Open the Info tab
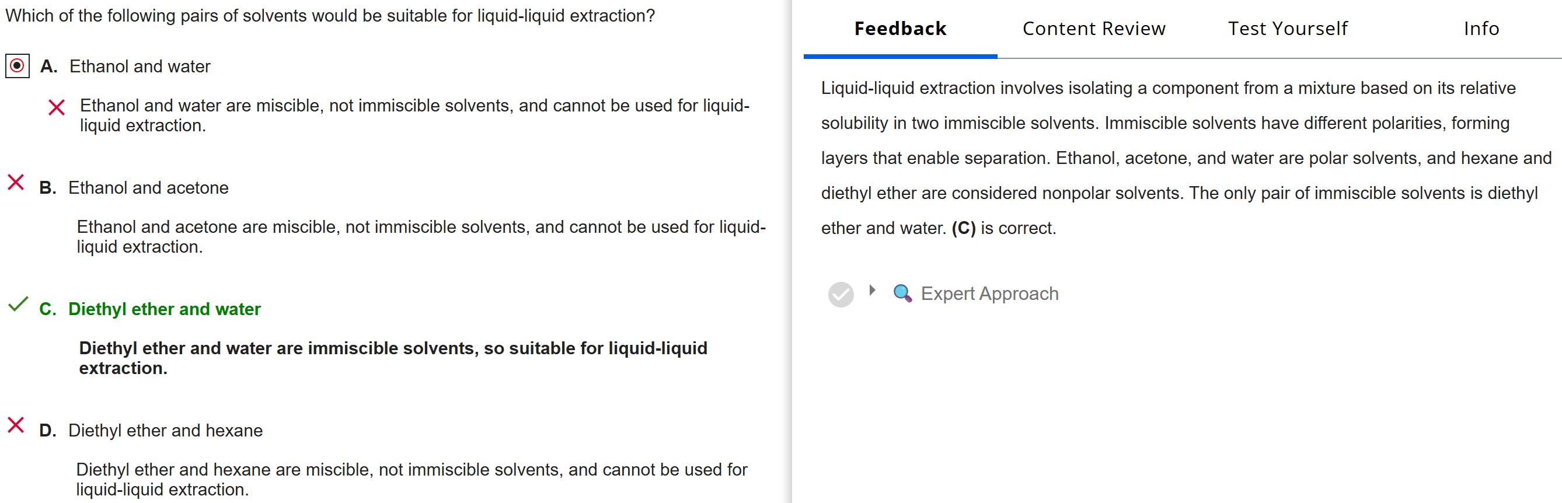 1481,29
